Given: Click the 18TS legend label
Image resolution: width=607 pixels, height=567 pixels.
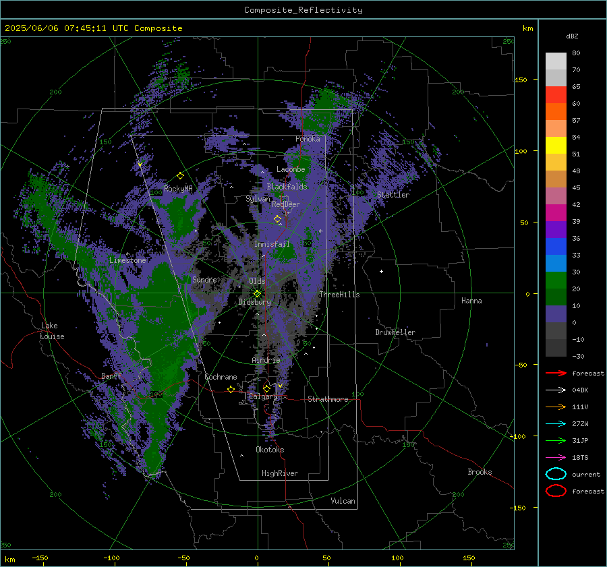Looking at the screenshot, I should click(x=580, y=457).
